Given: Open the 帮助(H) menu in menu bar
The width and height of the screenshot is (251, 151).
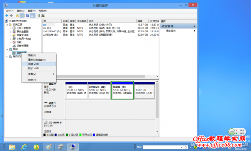Looking at the screenshot, I should click(x=43, y=11).
